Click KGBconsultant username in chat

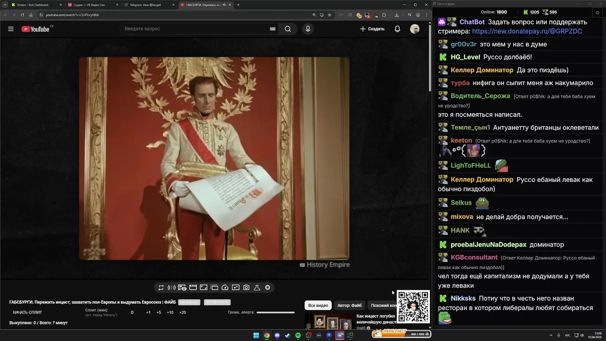pos(474,257)
